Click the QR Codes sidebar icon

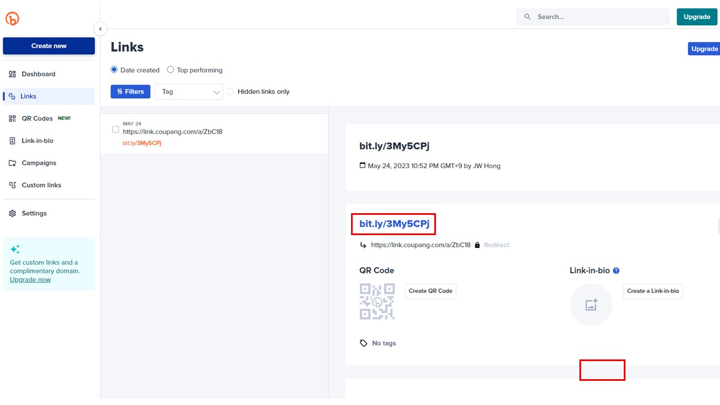(12, 119)
